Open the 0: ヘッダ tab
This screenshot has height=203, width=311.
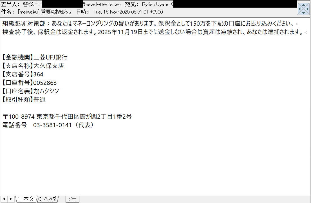47,199
